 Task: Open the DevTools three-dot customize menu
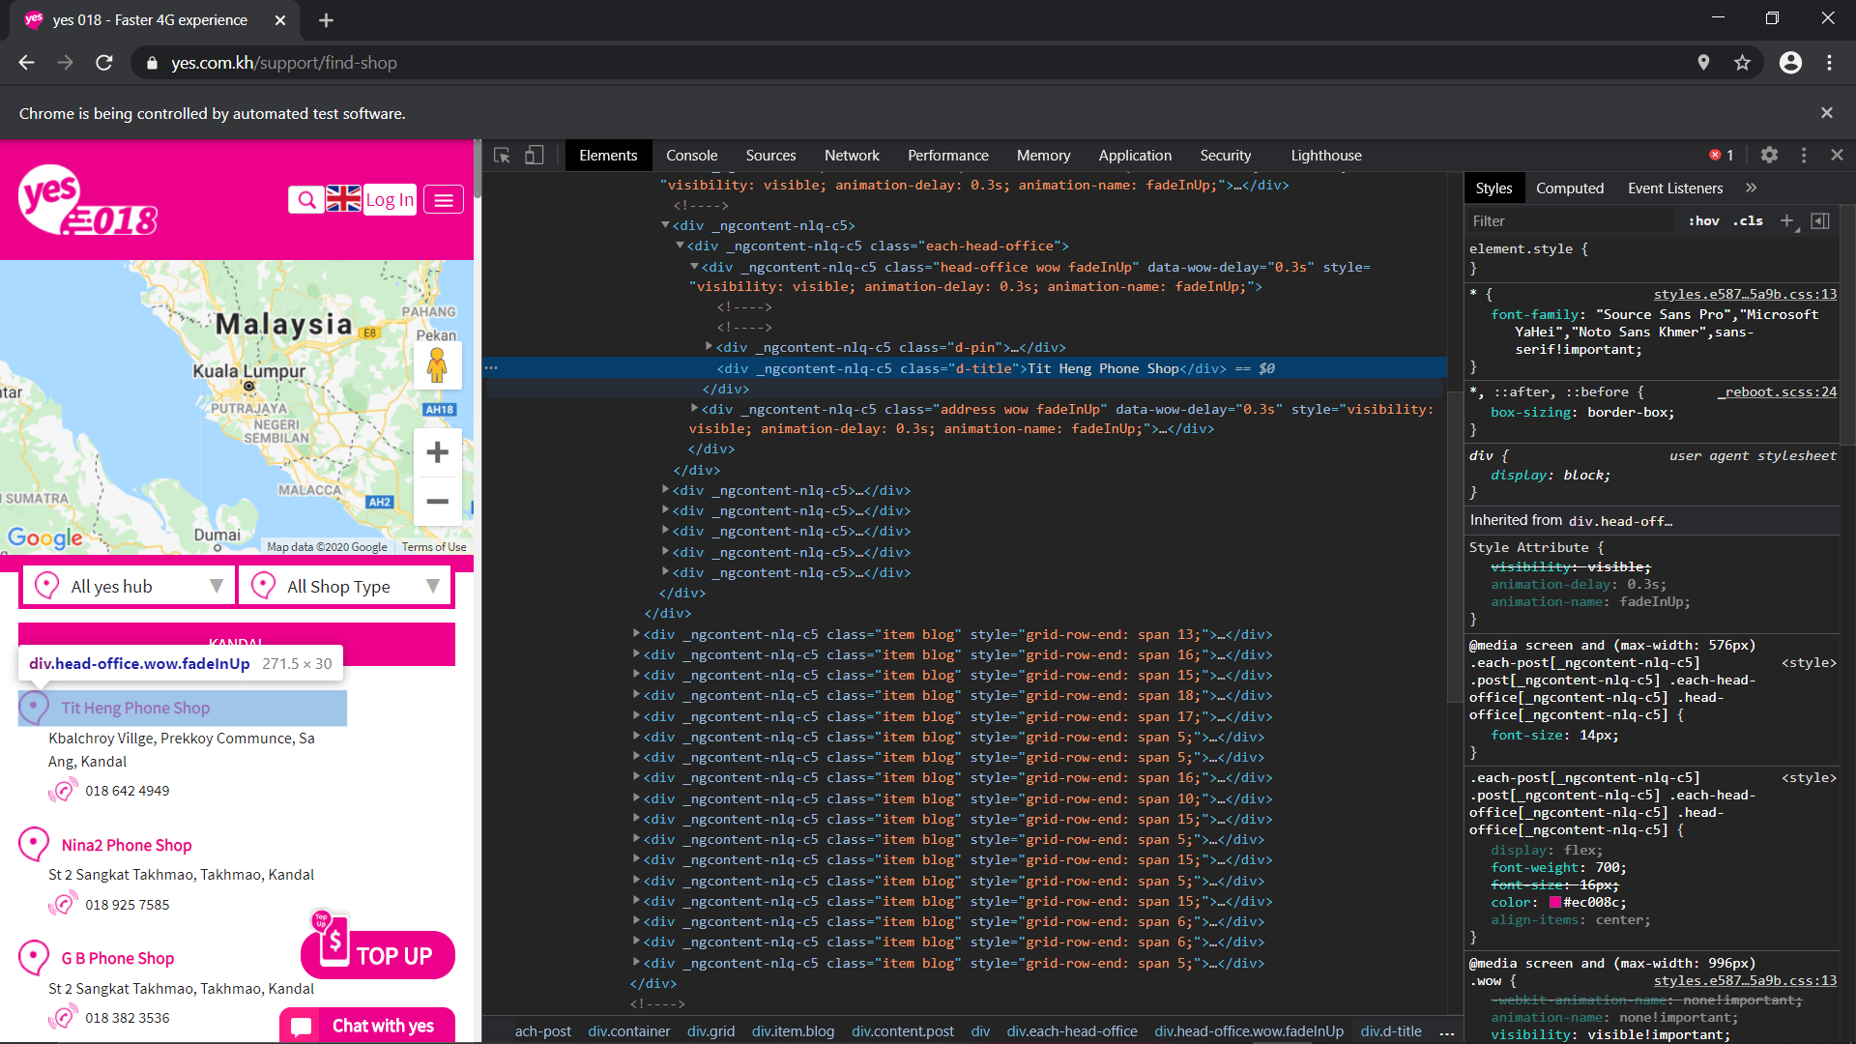pyautogui.click(x=1803, y=155)
